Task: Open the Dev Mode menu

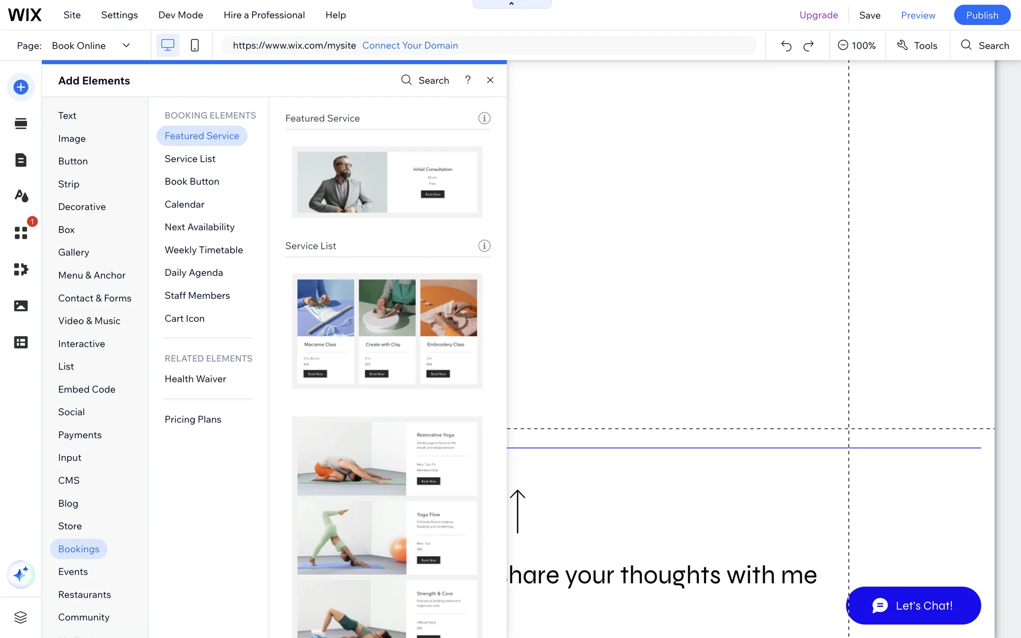Action: click(x=181, y=15)
